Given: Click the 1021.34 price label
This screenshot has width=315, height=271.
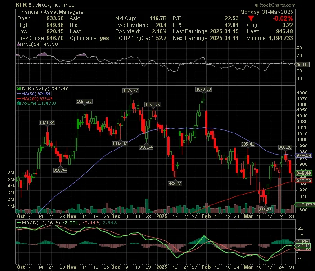Looking at the screenshot, I should [47, 123].
